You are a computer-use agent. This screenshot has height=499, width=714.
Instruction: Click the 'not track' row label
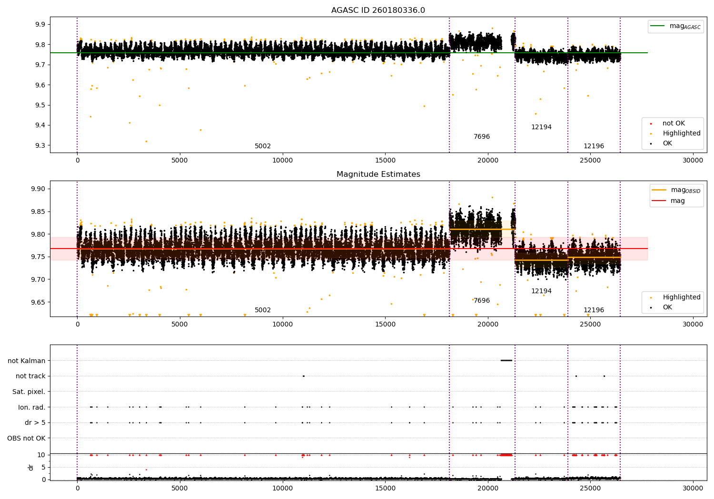pyautogui.click(x=30, y=376)
